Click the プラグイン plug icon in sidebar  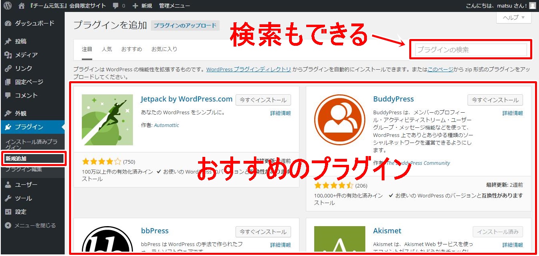point(8,127)
